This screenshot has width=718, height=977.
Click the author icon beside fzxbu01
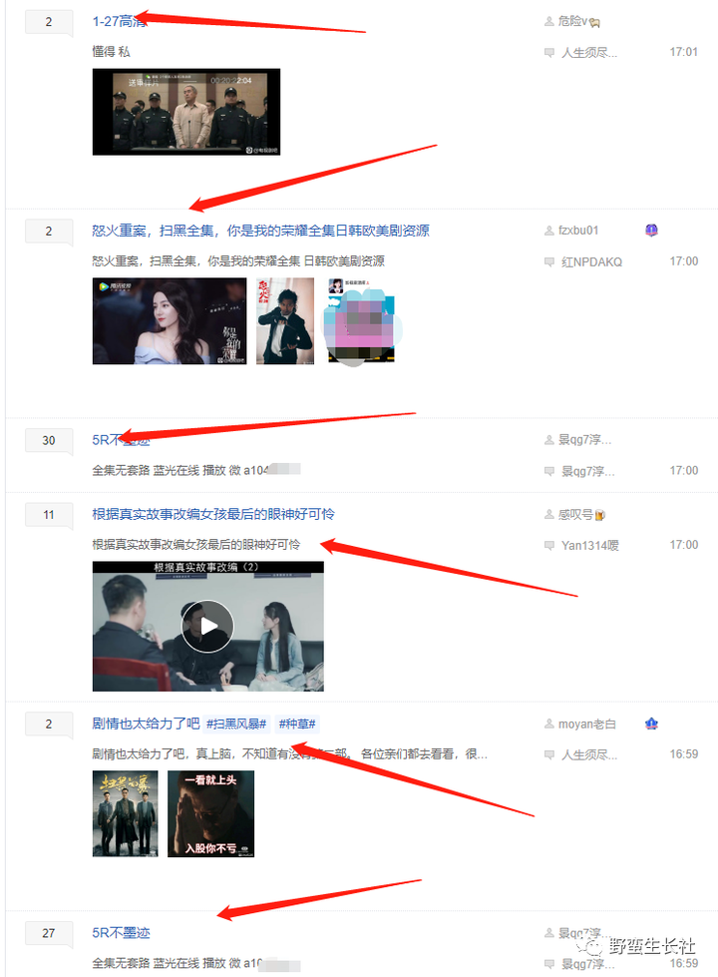549,231
